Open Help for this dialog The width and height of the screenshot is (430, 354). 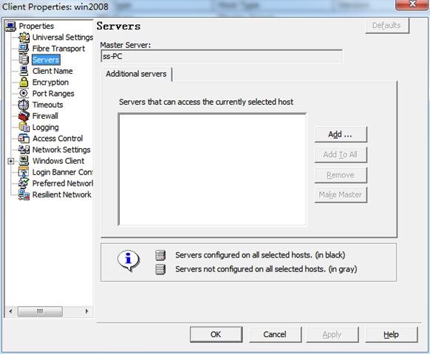coord(392,334)
